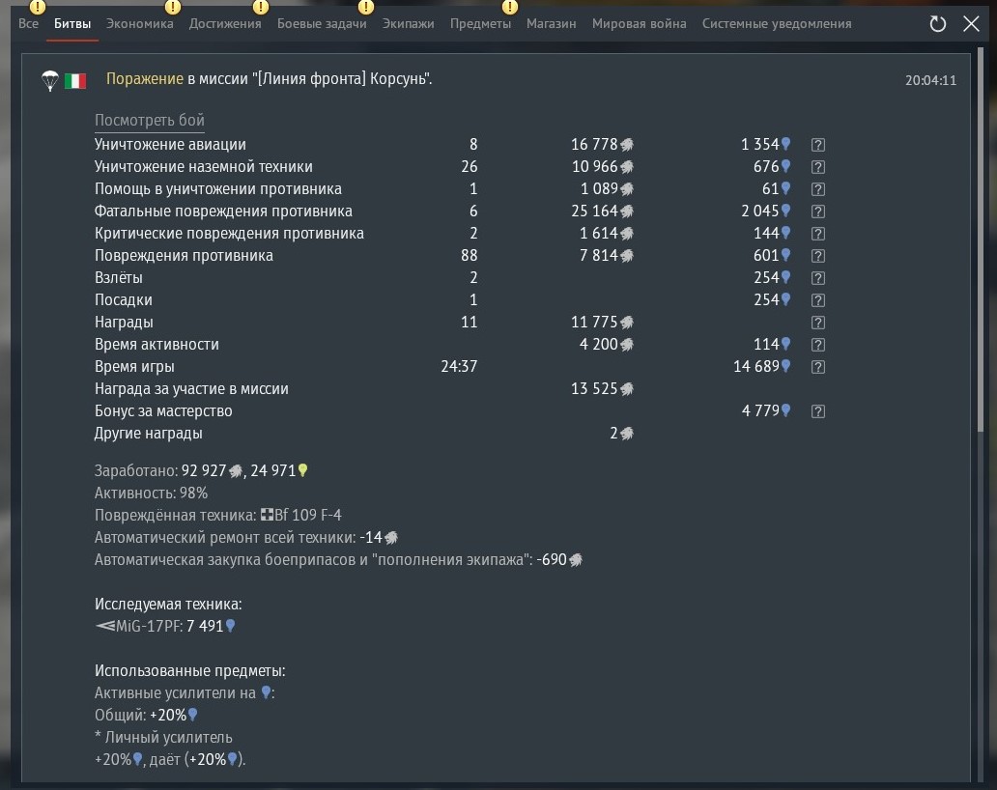This screenshot has width=997, height=790.
Task: Open help icon for Посадки row
Action: pos(817,300)
